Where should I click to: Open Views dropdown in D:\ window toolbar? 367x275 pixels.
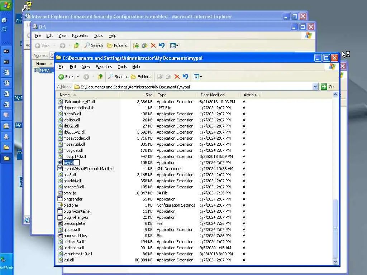click(x=174, y=45)
